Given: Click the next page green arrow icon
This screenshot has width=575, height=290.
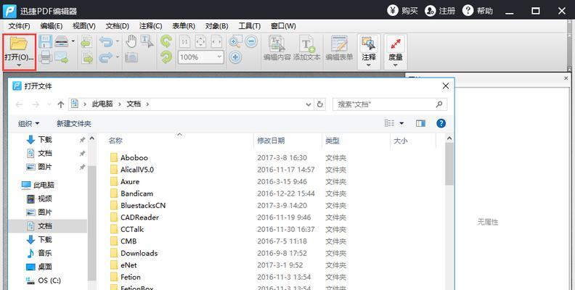Looking at the screenshot, I should coord(87,57).
